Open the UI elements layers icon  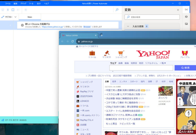click(x=186, y=17)
